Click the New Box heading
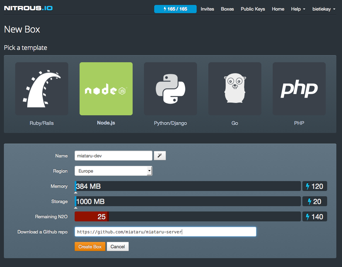 (22, 29)
